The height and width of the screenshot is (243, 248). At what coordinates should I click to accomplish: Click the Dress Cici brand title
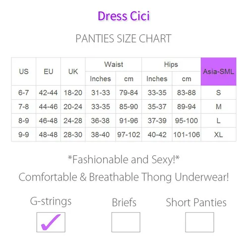pyautogui.click(x=124, y=16)
